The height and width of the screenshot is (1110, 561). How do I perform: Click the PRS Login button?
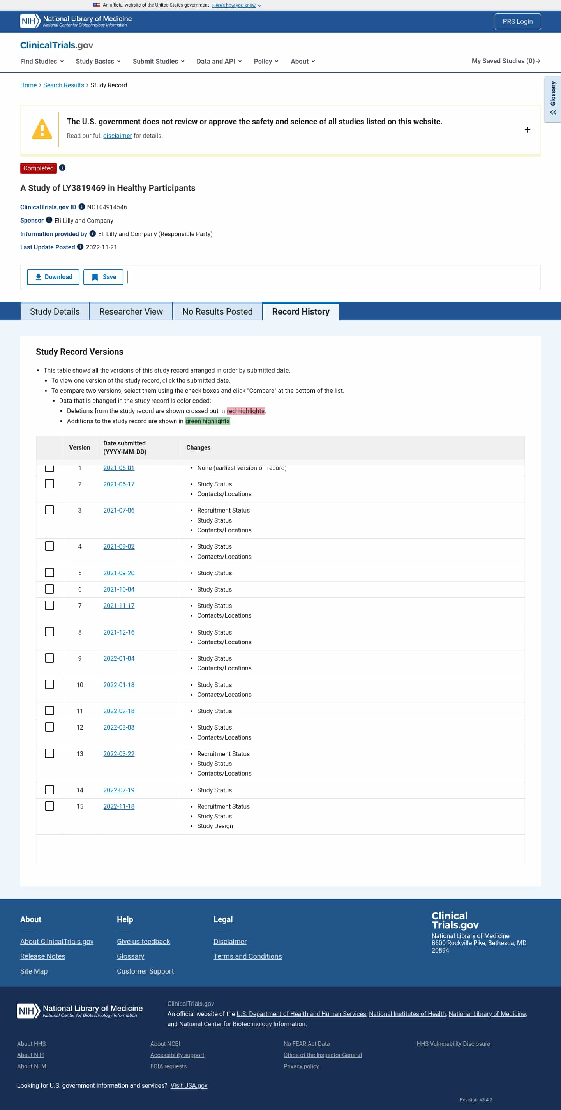tap(517, 21)
